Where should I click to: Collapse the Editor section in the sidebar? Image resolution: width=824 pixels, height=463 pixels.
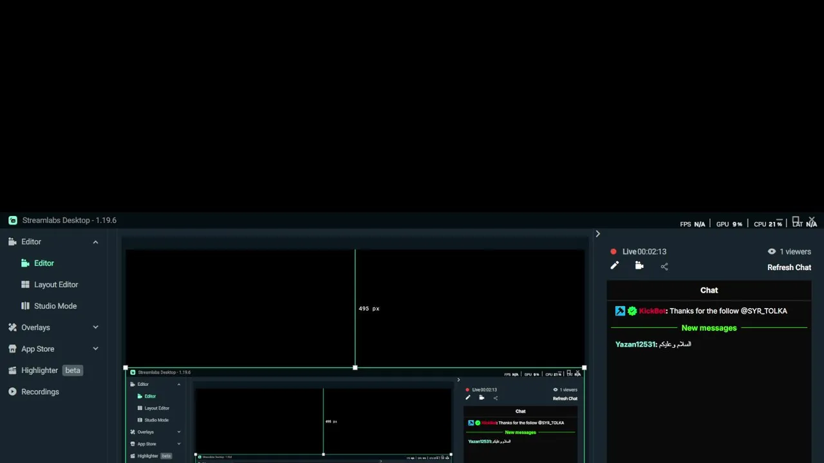(x=95, y=242)
